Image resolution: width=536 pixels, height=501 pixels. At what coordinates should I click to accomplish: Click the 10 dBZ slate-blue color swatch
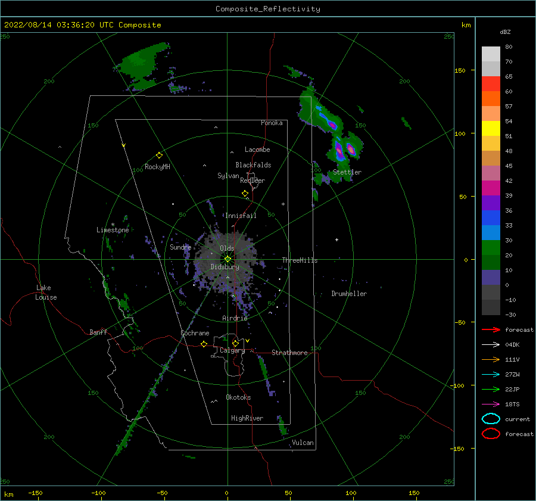491,277
